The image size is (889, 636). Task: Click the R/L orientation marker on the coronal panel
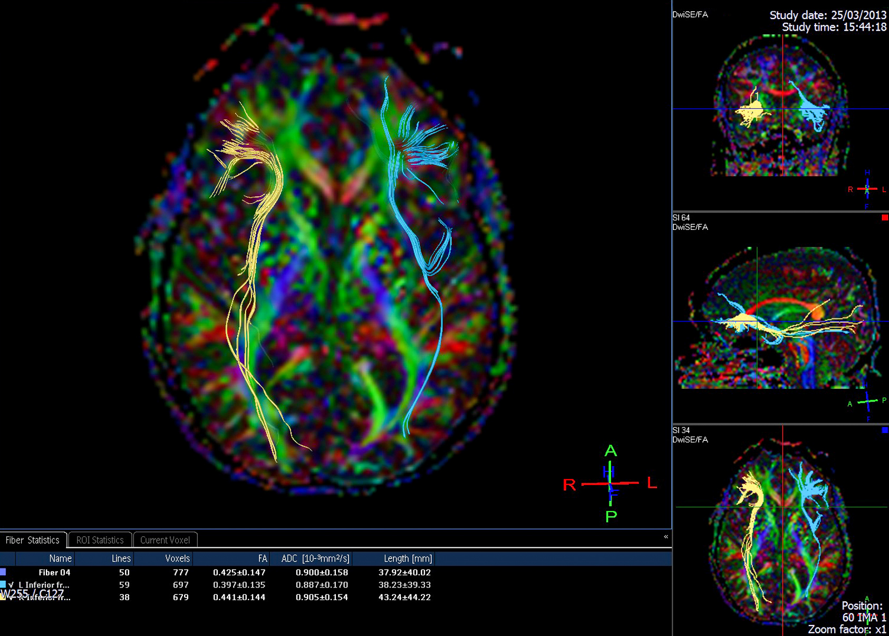click(x=867, y=188)
